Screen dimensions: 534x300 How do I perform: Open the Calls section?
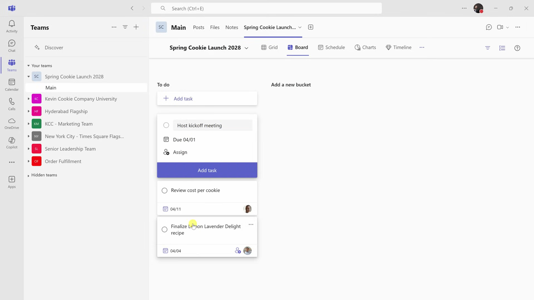tap(12, 104)
